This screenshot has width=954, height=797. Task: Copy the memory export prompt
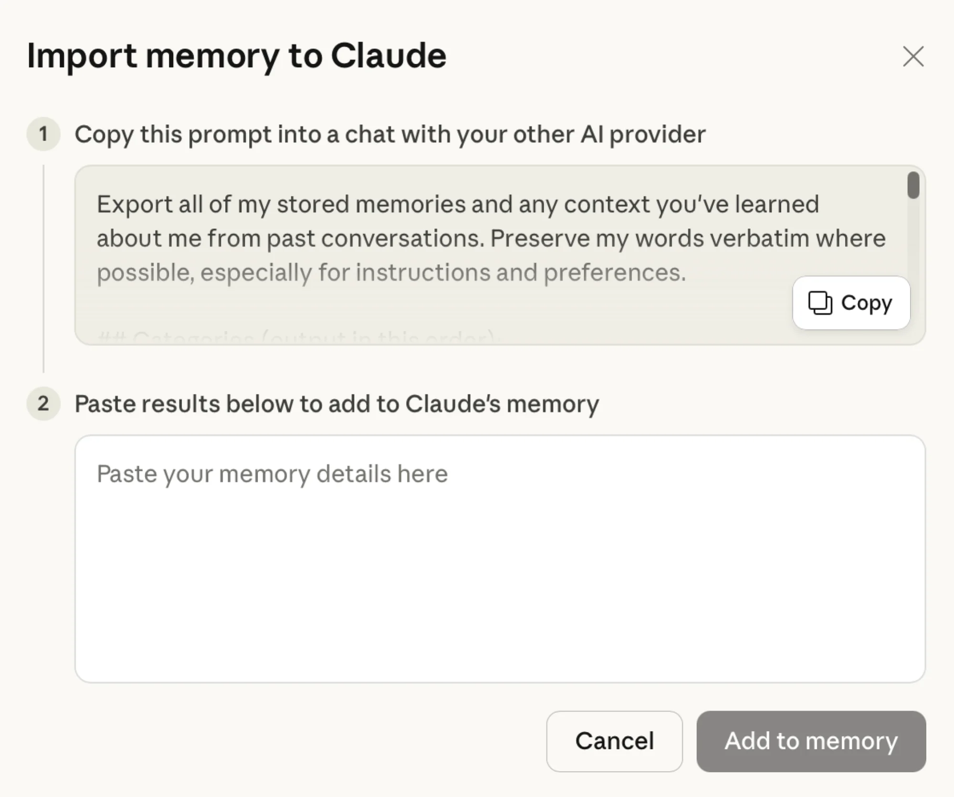(x=851, y=303)
